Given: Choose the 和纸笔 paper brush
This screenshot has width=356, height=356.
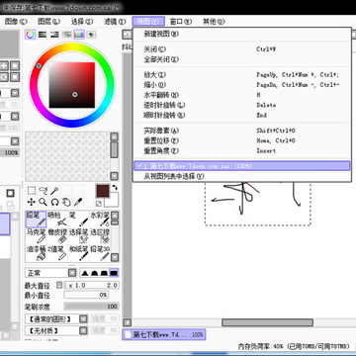Looking at the screenshot, I should pyautogui.click(x=78, y=253).
